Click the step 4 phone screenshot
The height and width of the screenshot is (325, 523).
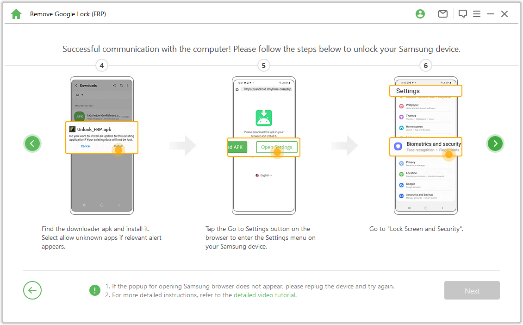coord(102,145)
